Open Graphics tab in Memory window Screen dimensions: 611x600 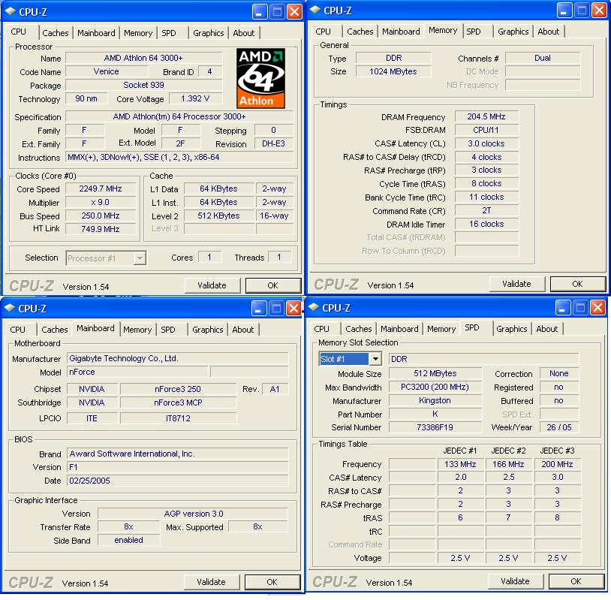tap(513, 32)
